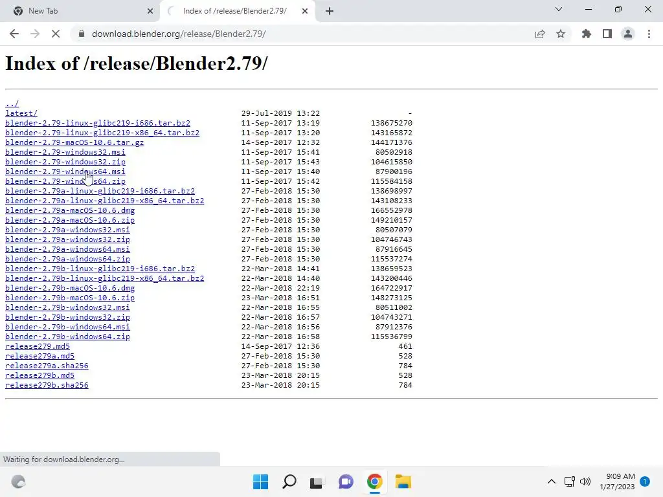Click the forward navigation arrow

(x=35, y=34)
